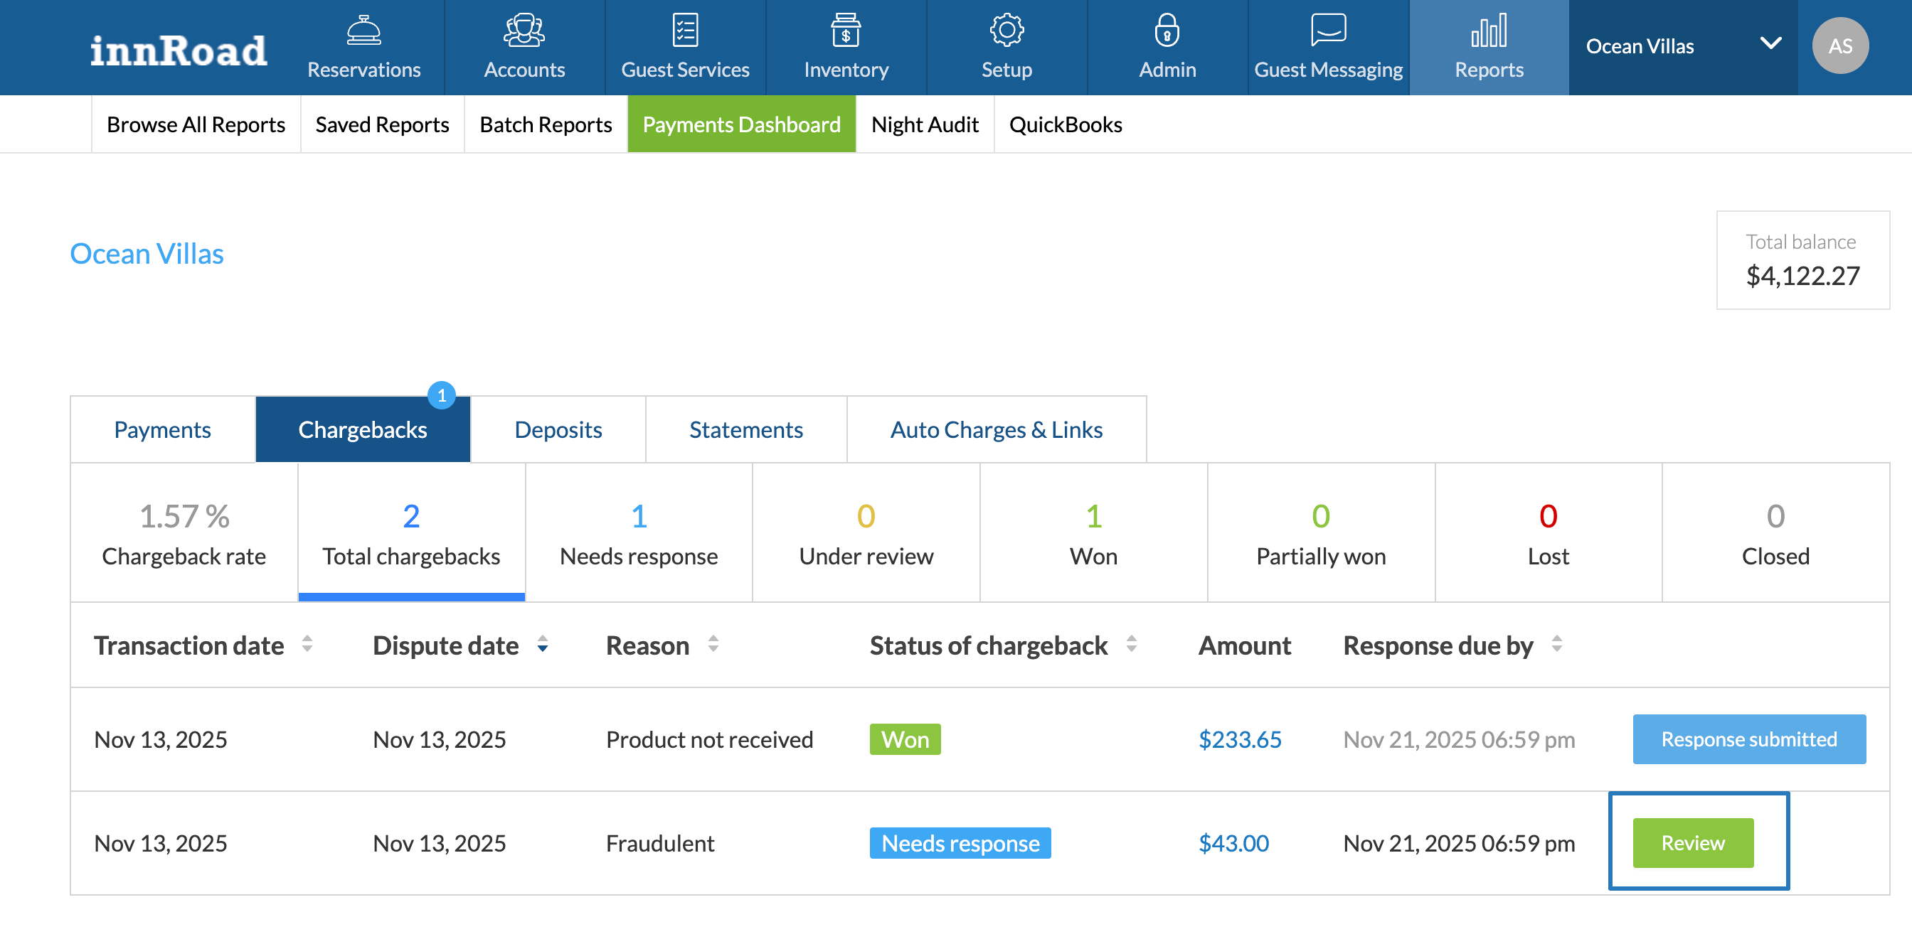Viewport: 1912px width, 944px height.
Task: Expand the Ocean Villas property dropdown
Action: [x=1770, y=45]
